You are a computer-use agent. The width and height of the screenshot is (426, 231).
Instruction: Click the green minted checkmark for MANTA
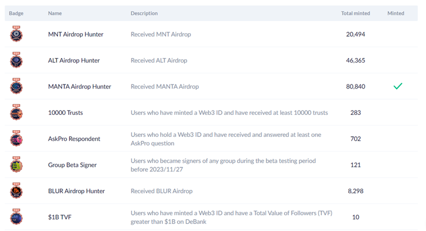point(398,86)
